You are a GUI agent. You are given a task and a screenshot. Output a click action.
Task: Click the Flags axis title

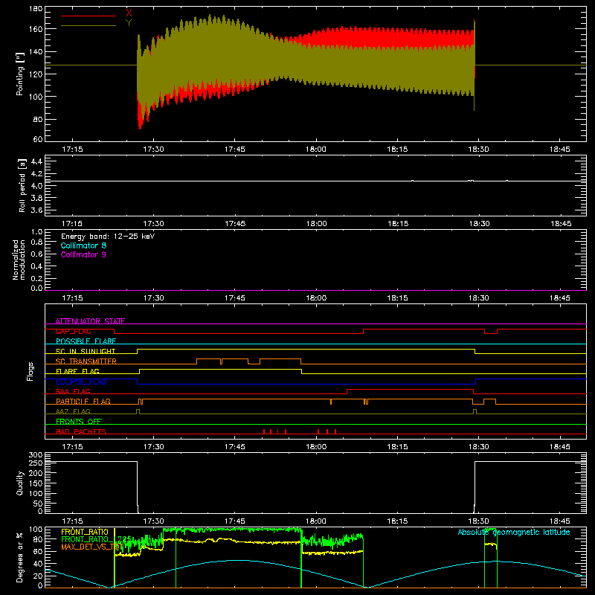pyautogui.click(x=30, y=371)
